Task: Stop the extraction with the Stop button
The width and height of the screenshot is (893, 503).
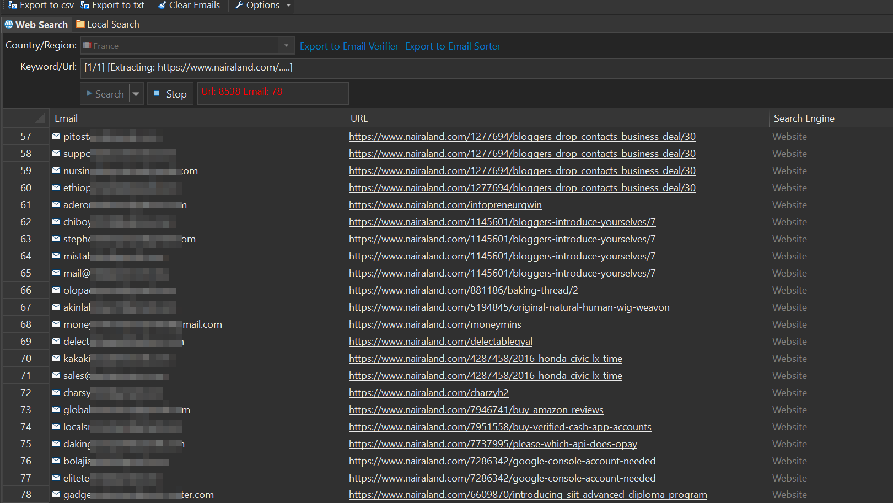Action: point(170,94)
